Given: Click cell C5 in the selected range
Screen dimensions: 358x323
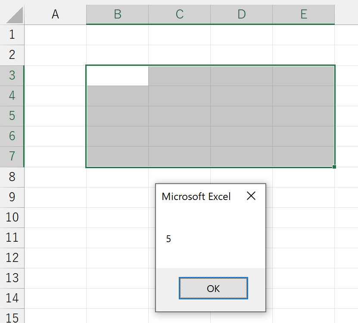Looking at the screenshot, I should pyautogui.click(x=180, y=116).
